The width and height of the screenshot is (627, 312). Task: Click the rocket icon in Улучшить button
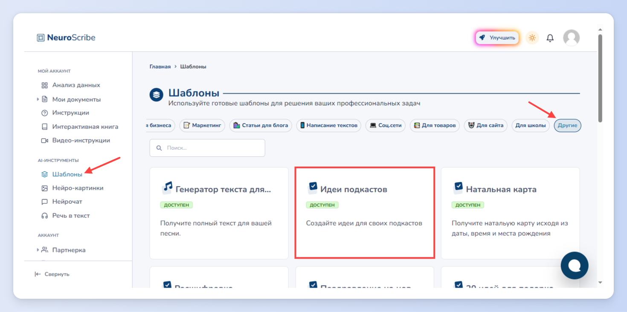pyautogui.click(x=482, y=38)
